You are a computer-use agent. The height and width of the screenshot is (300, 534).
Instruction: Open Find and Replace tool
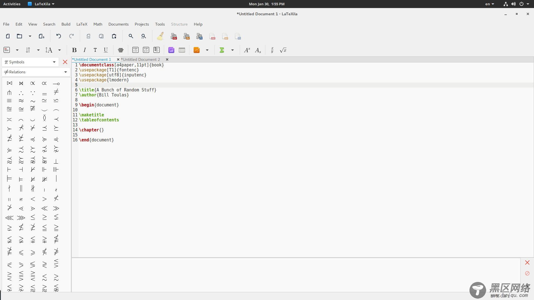[144, 36]
